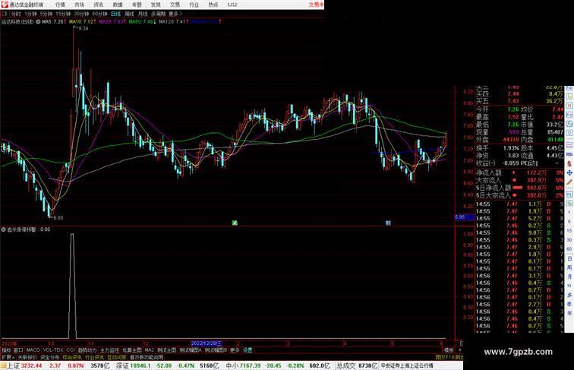Open the 行业资讯 tab
The image size is (574, 370).
(94, 357)
